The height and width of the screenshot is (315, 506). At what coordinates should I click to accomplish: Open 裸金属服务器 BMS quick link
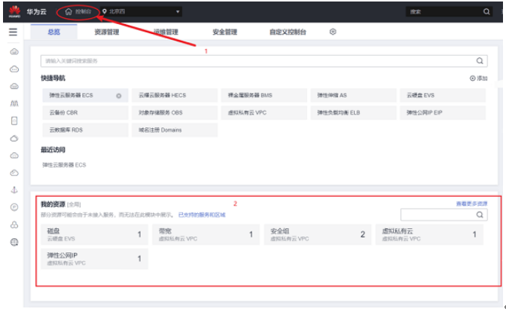[x=264, y=95]
